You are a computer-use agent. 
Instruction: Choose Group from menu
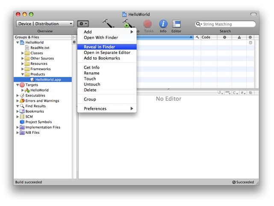pyautogui.click(x=107, y=99)
